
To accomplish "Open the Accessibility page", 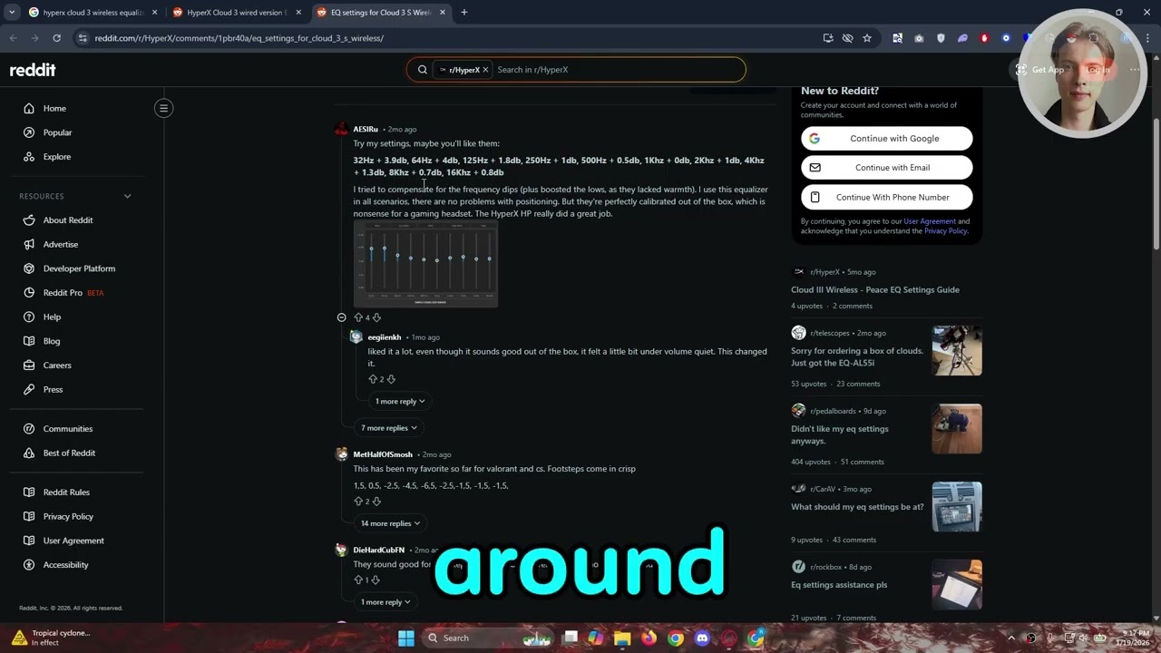I will 65,565.
